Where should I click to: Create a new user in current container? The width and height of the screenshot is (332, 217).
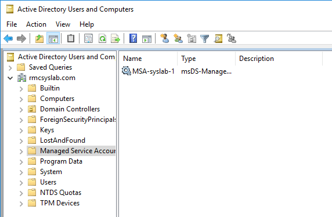[x=165, y=39]
